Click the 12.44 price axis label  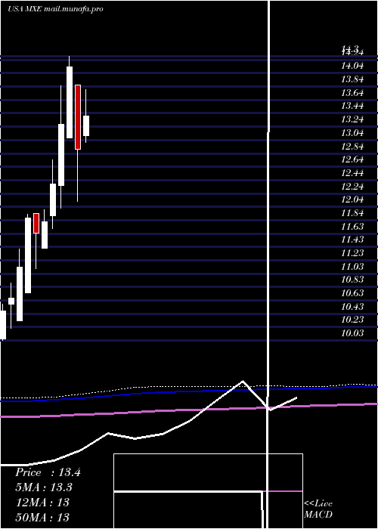(352, 173)
